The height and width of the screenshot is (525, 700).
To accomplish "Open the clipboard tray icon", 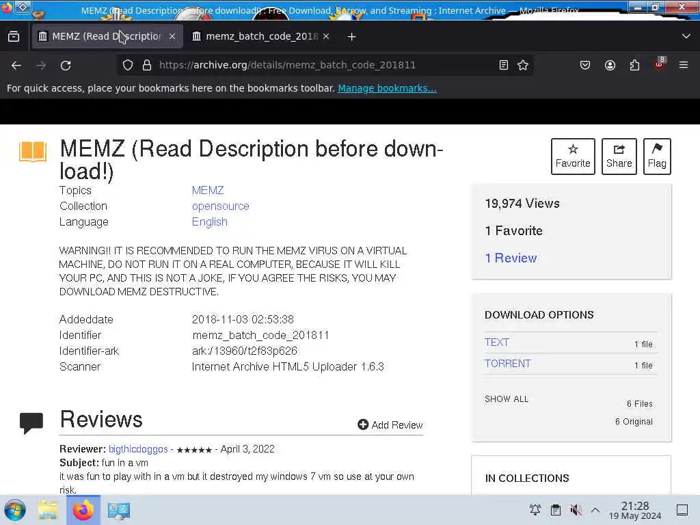I will [555, 509].
